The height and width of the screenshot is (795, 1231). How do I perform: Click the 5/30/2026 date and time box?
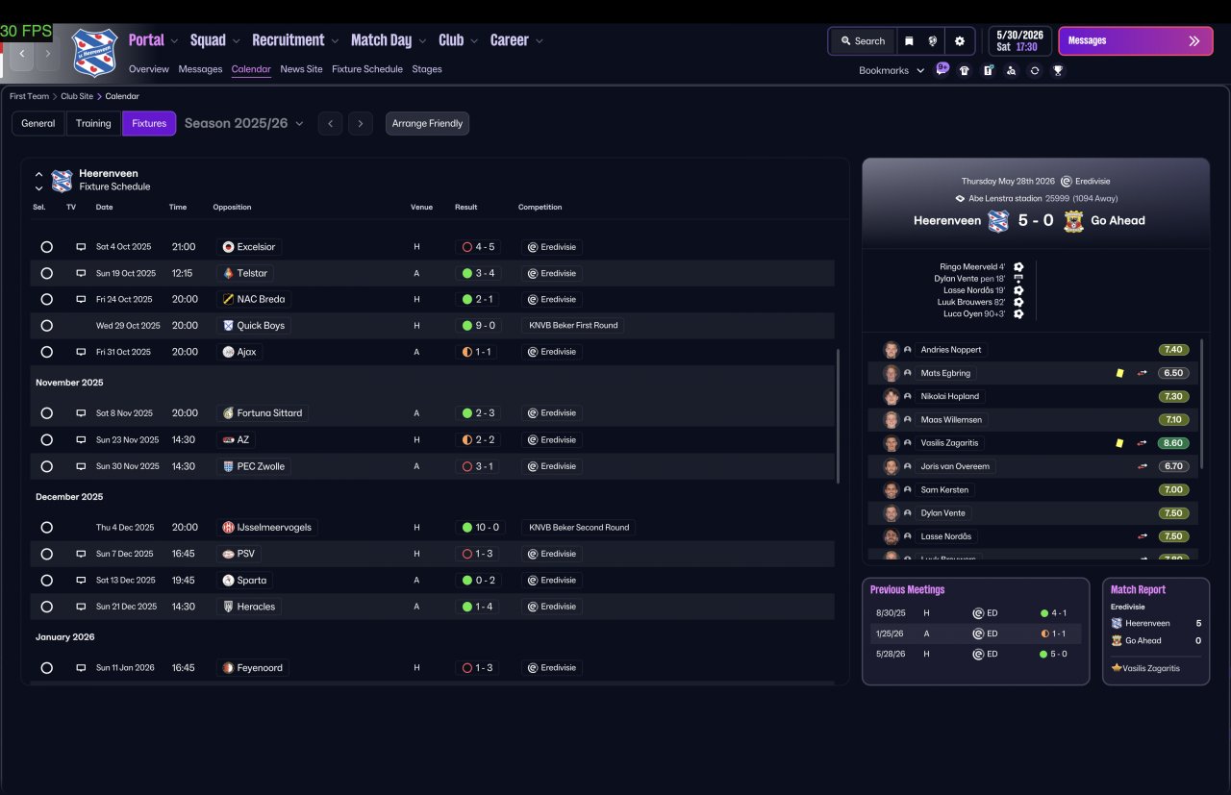(1019, 41)
